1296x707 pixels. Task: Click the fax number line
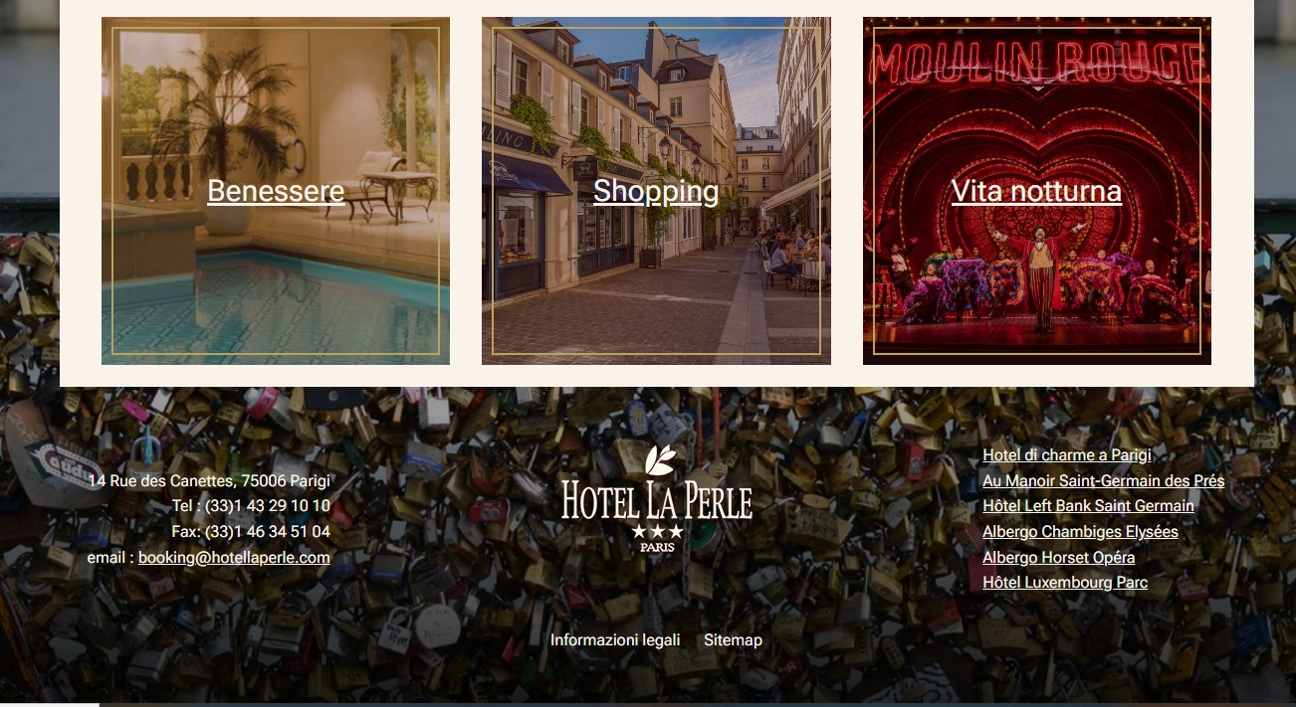coord(251,532)
